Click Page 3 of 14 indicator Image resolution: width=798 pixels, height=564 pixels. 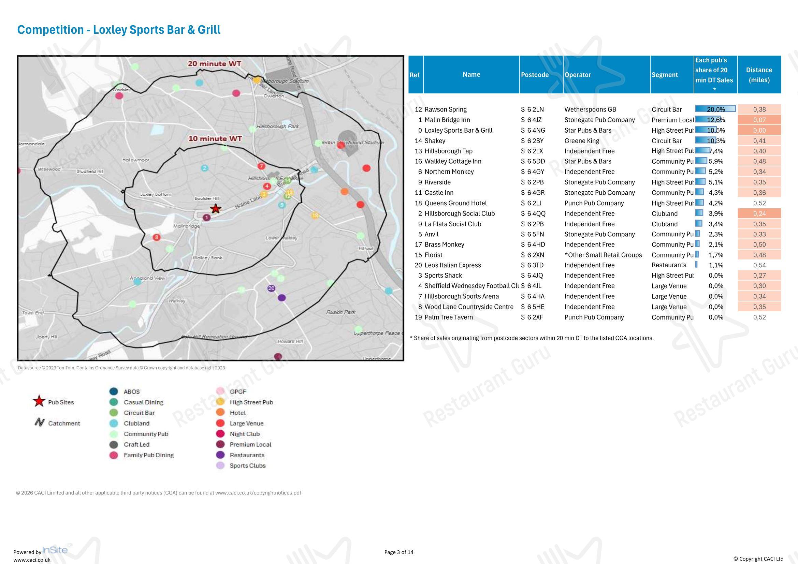(x=398, y=552)
